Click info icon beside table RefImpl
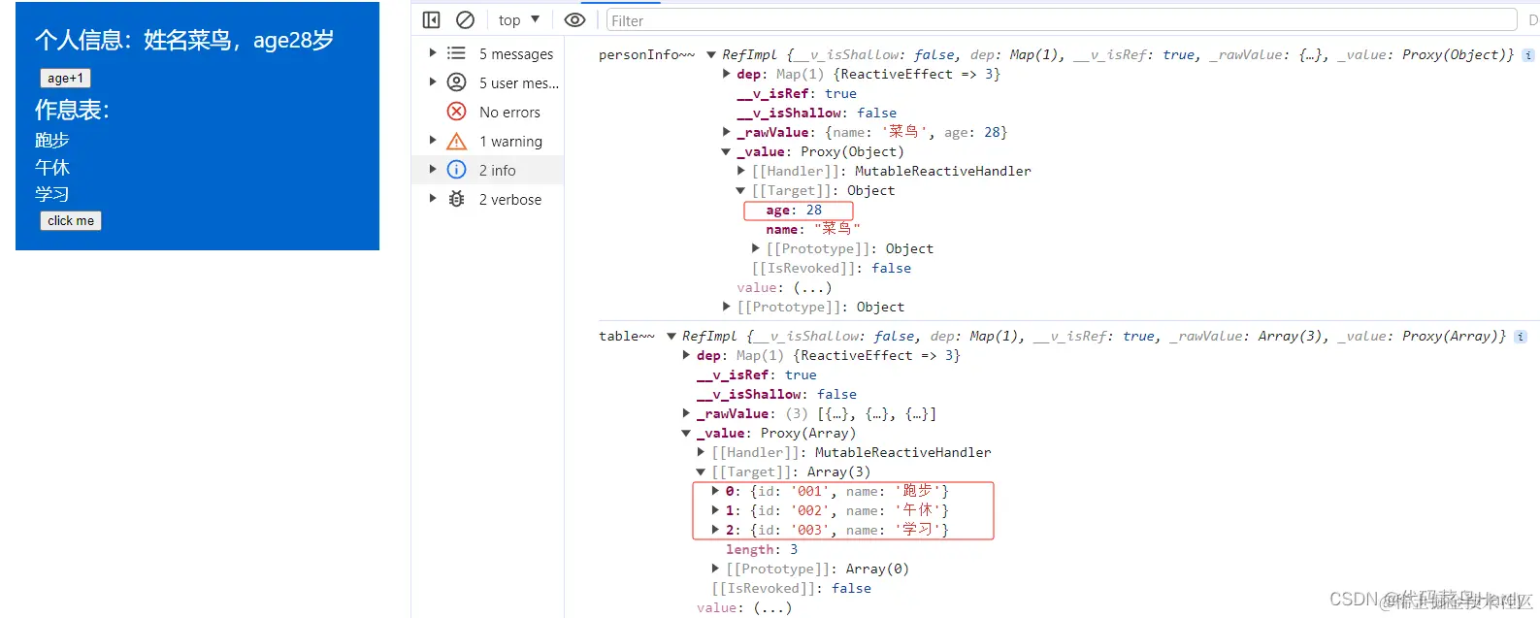This screenshot has width=1540, height=618. pyautogui.click(x=1521, y=337)
